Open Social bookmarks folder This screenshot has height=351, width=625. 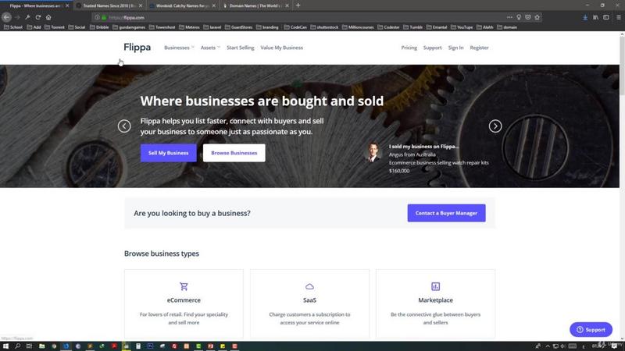(77, 27)
